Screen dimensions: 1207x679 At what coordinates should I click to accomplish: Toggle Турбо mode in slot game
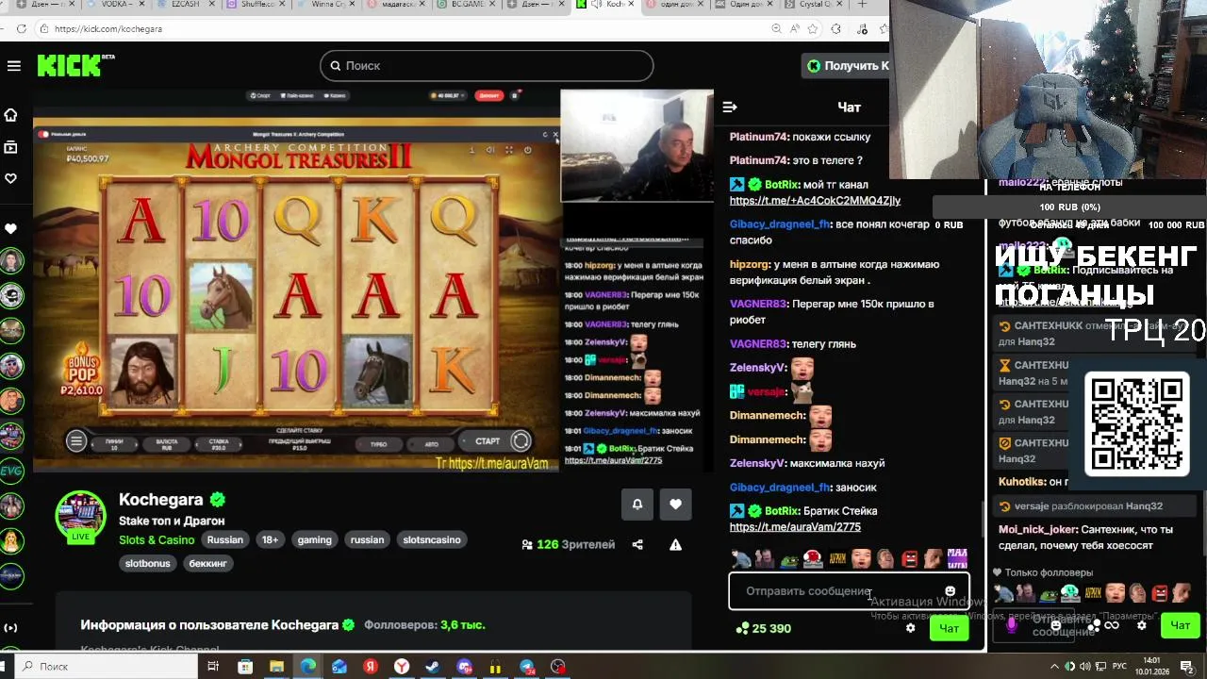[378, 443]
